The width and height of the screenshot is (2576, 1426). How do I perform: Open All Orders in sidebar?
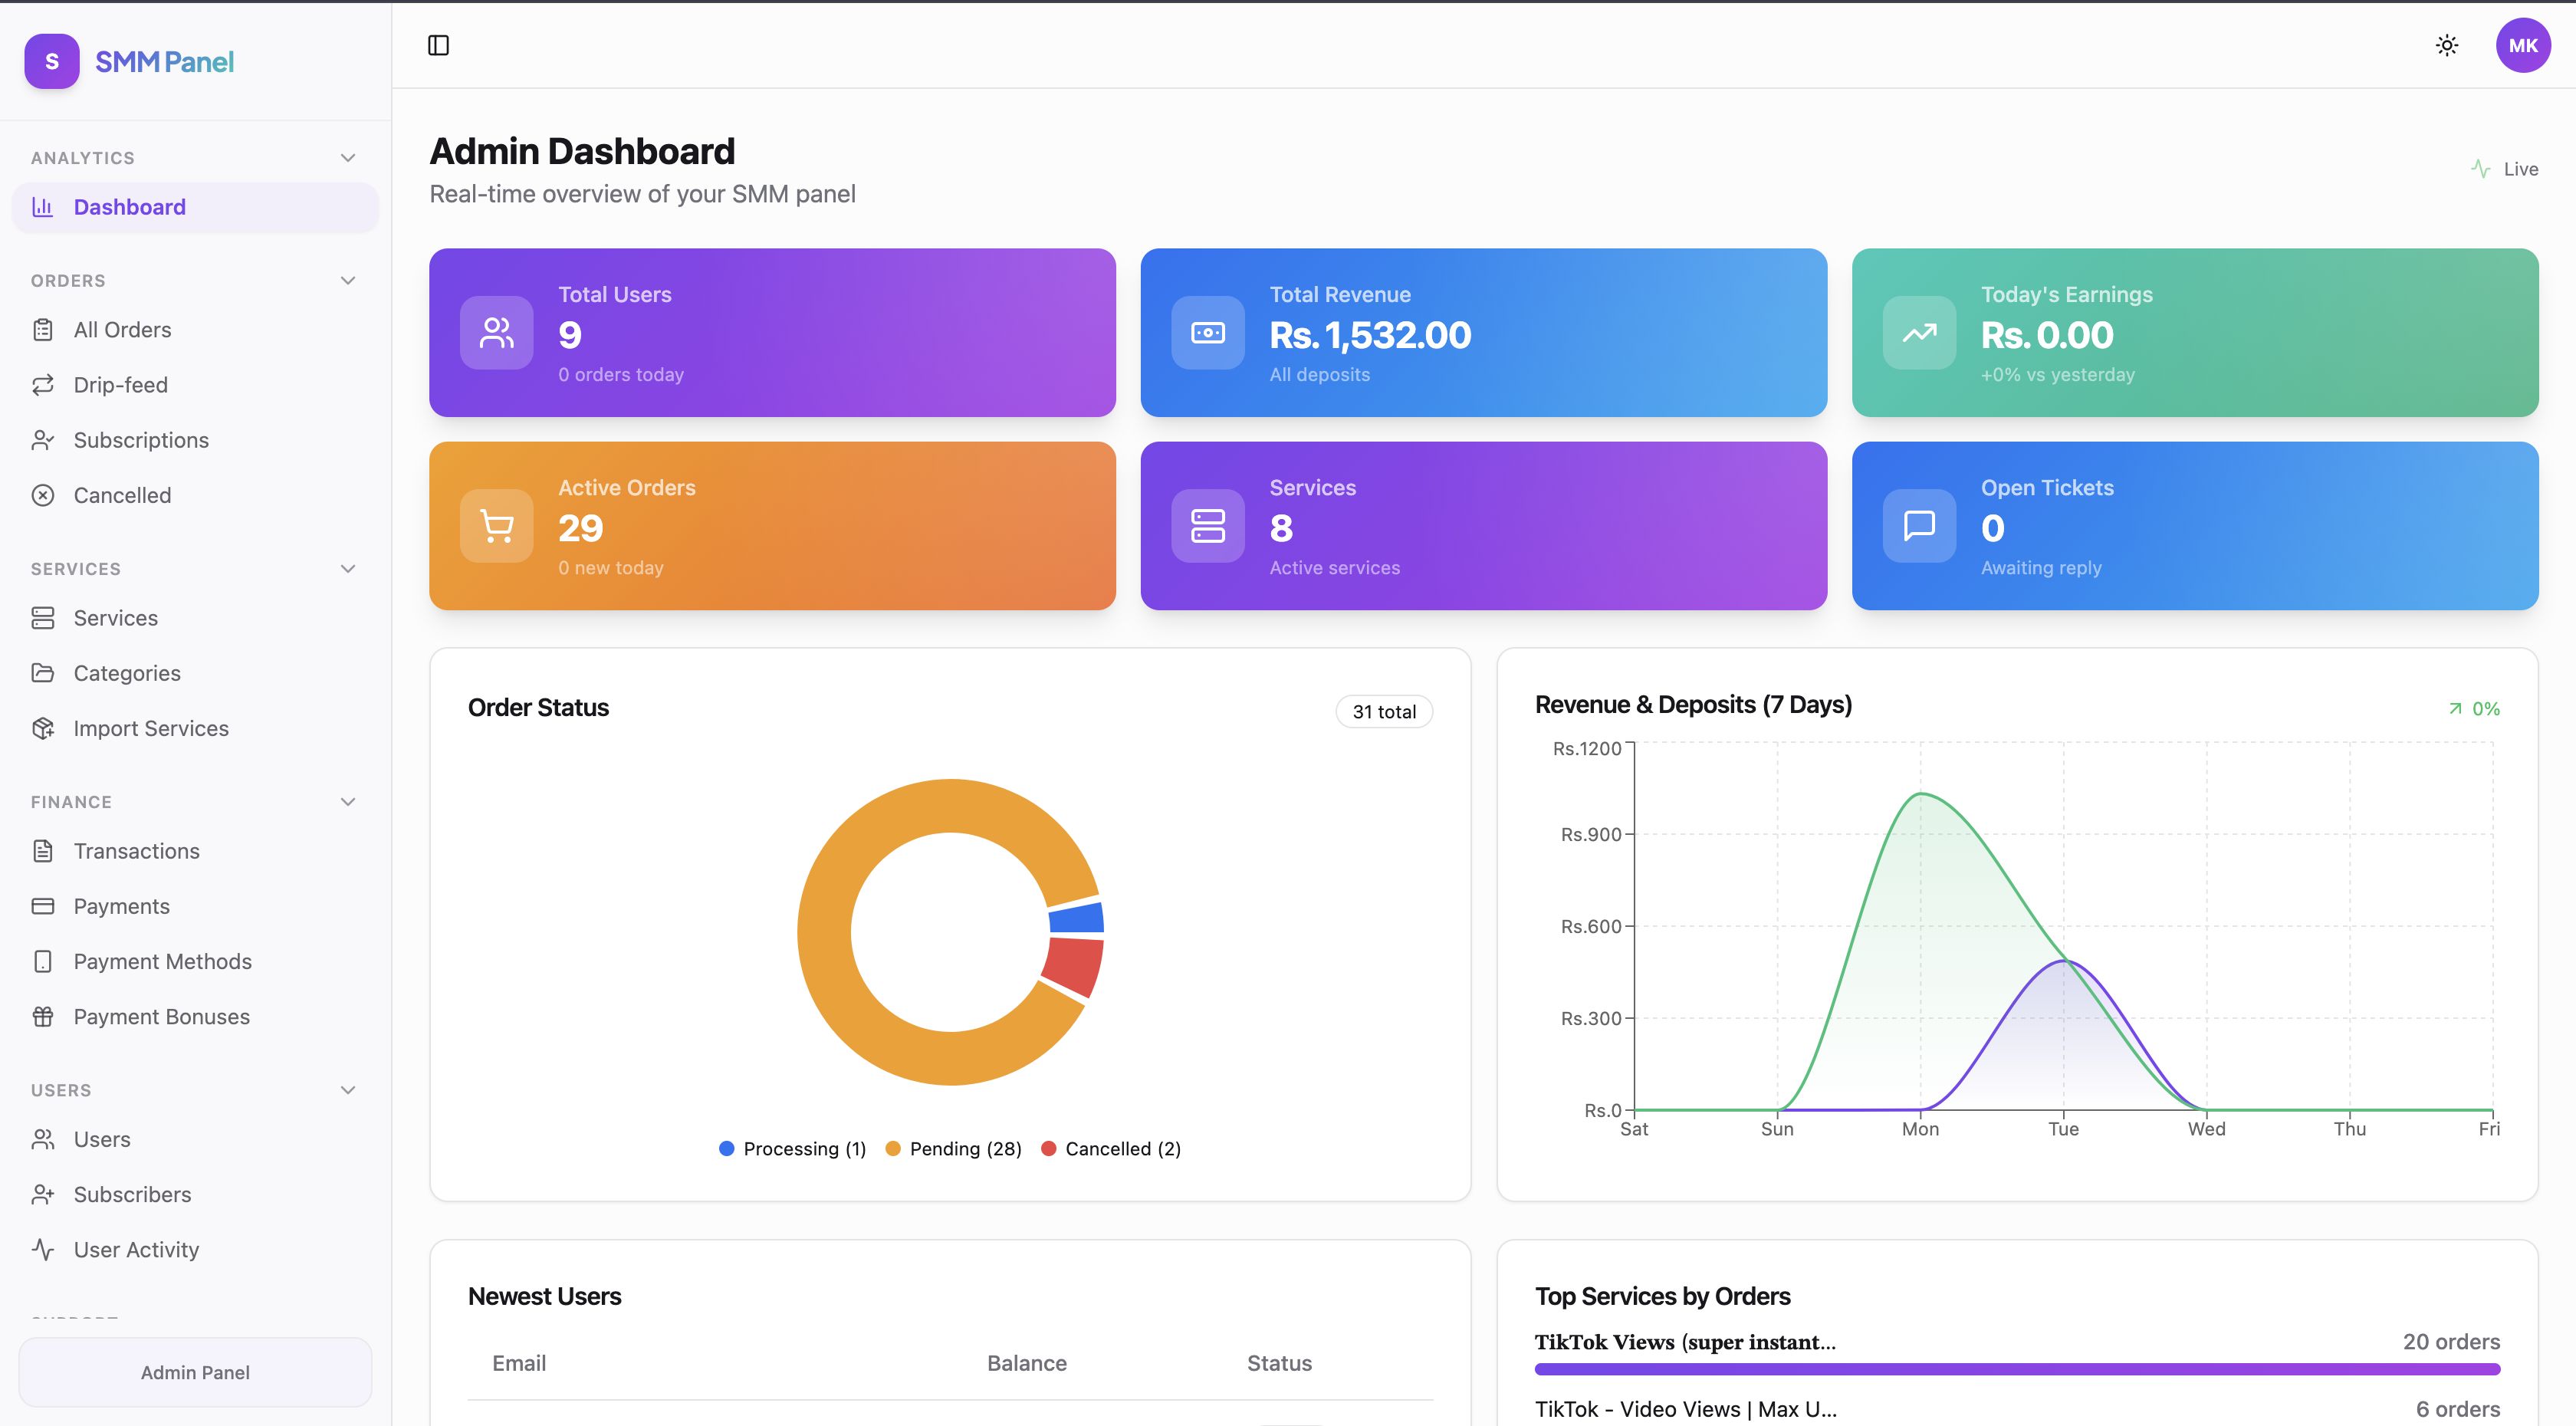click(x=122, y=330)
